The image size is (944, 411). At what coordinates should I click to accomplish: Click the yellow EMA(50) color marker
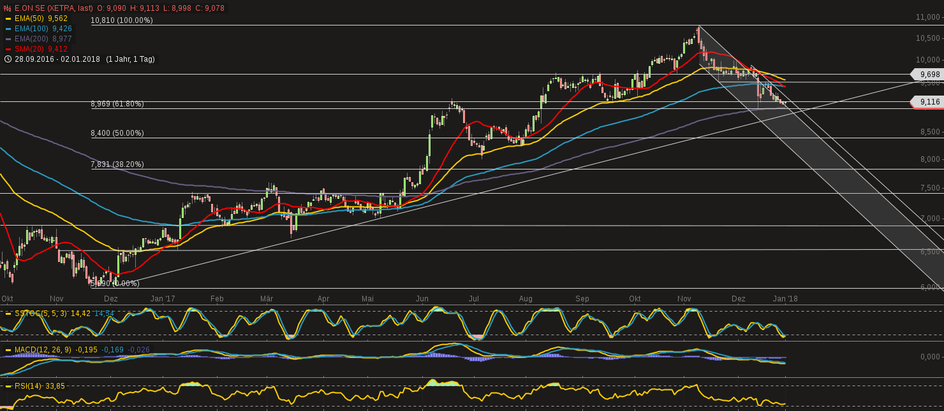[x=8, y=18]
